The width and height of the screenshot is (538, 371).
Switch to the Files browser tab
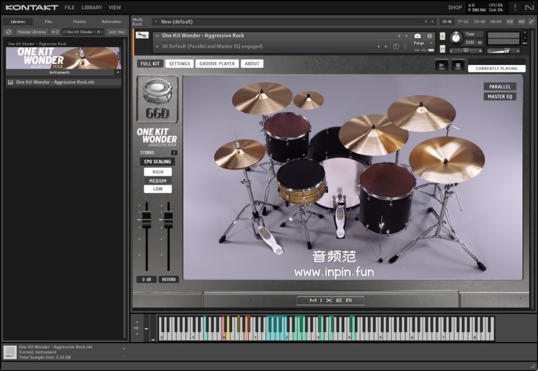tap(49, 22)
